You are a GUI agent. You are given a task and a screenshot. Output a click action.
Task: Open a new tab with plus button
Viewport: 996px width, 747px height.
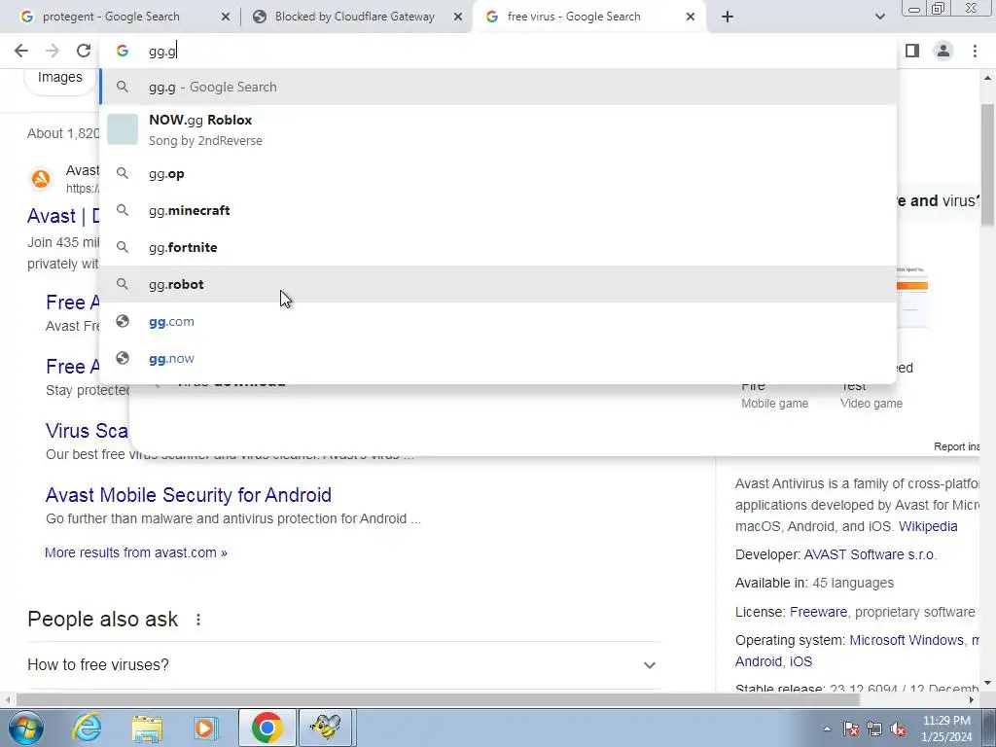tap(728, 17)
